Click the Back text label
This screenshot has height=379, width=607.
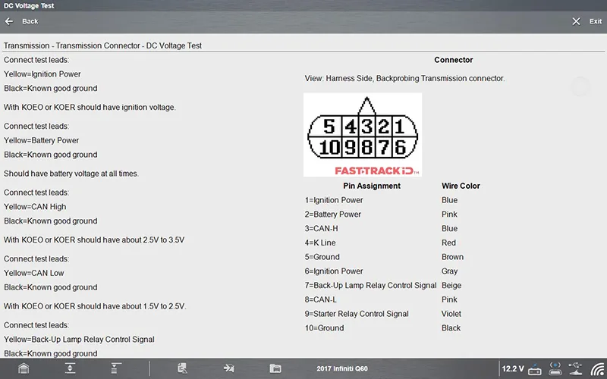pos(30,21)
